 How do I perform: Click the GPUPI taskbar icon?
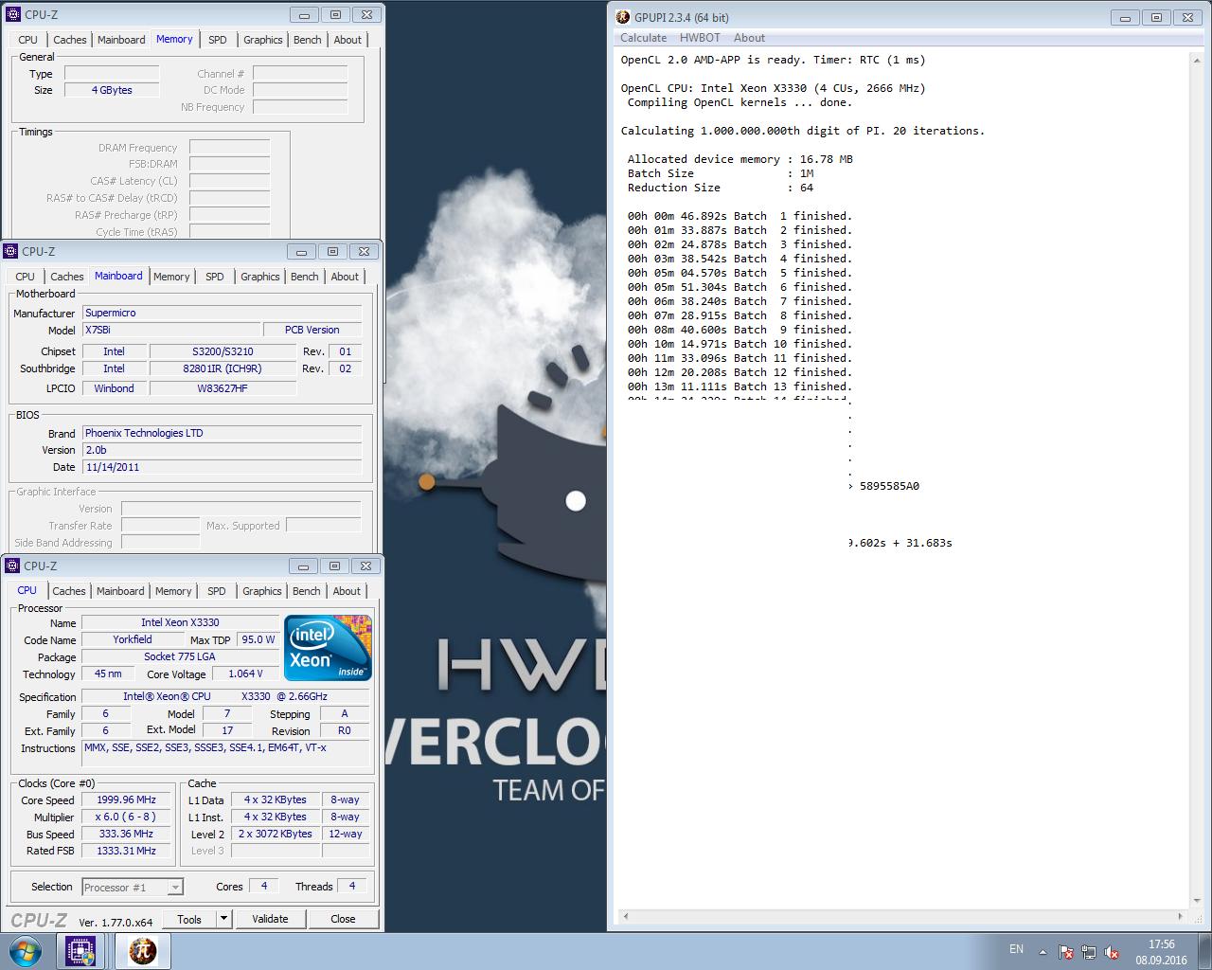142,951
